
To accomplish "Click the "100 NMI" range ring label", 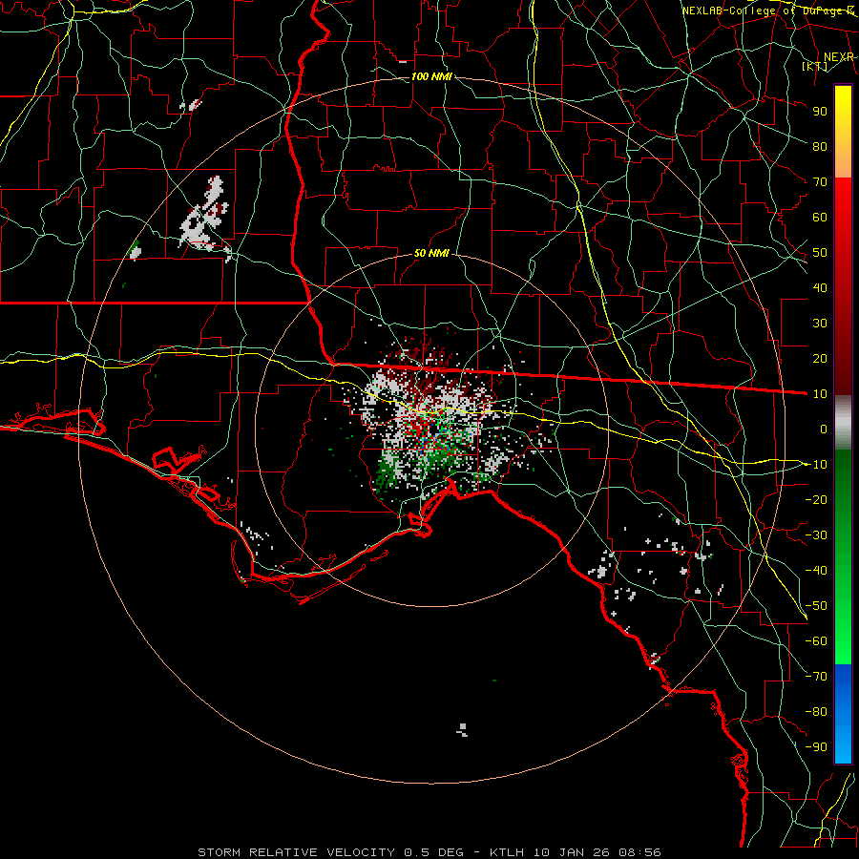I will tap(431, 76).
